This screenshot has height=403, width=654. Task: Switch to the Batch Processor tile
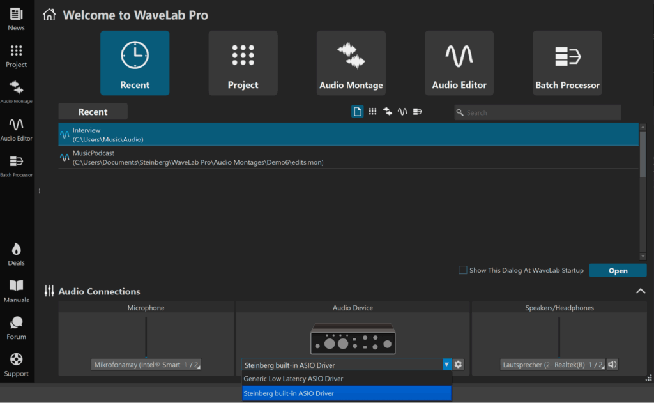tap(567, 63)
